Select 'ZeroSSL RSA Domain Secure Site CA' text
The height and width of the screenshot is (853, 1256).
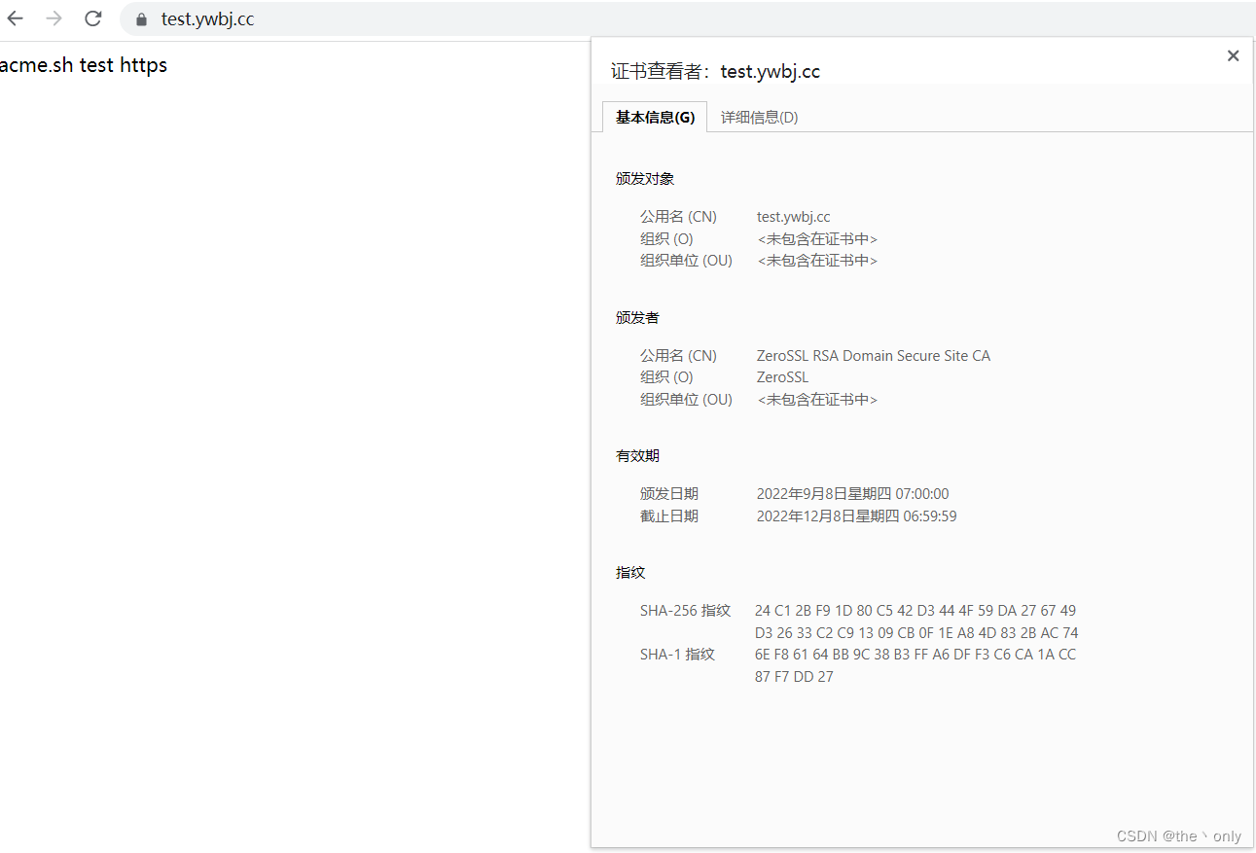point(874,356)
